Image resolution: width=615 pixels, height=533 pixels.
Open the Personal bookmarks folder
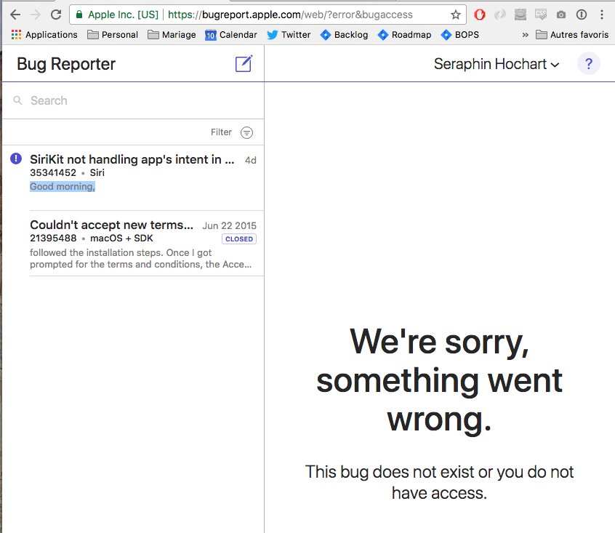(113, 35)
